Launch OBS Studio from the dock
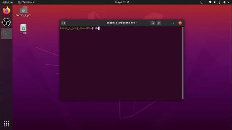 (7, 22)
